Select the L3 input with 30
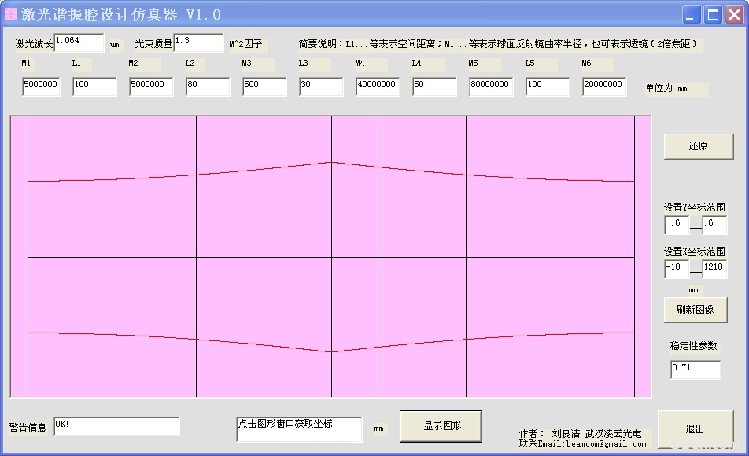The image size is (749, 456). pos(321,86)
